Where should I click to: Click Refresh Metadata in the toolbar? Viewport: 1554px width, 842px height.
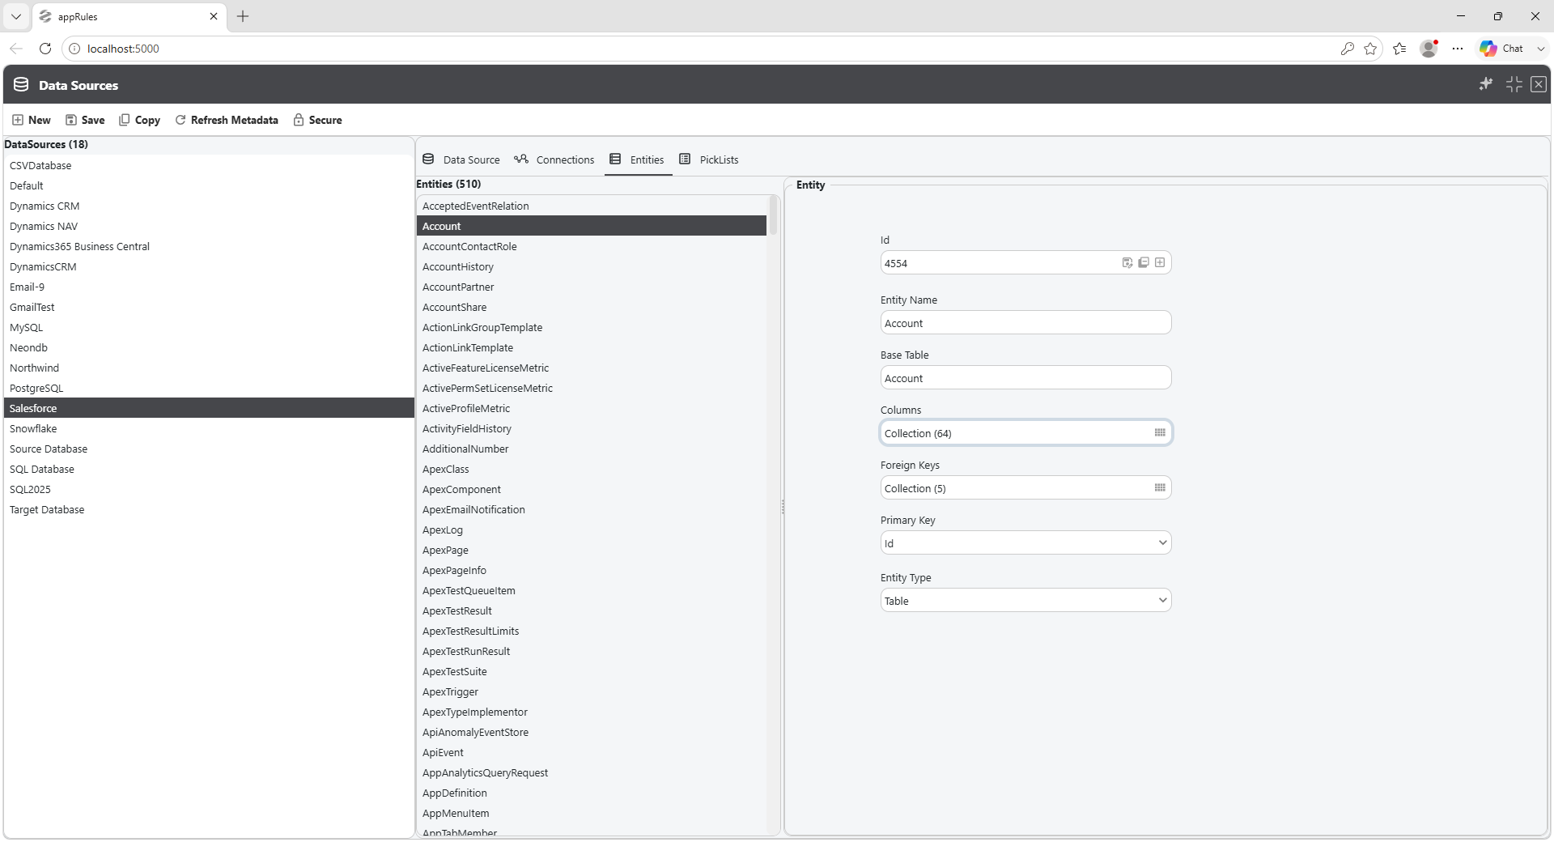[x=227, y=120]
